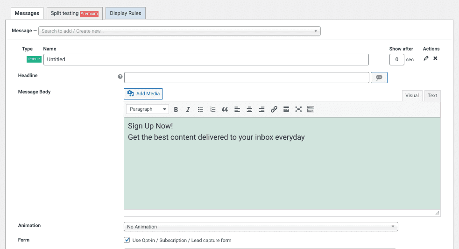Apply italic formatting in editor toolbar
Screen dimensions: 459x249
pos(188,109)
